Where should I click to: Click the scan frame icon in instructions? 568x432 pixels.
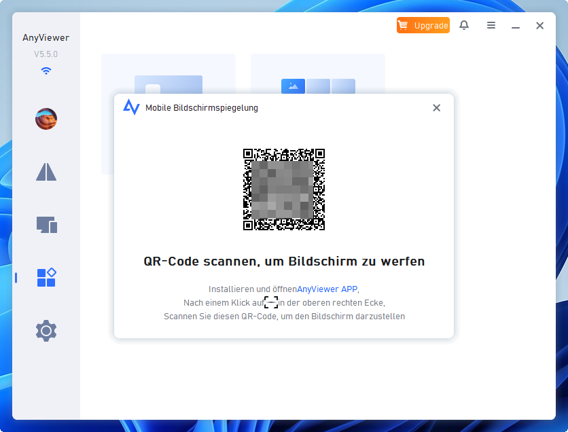click(271, 302)
